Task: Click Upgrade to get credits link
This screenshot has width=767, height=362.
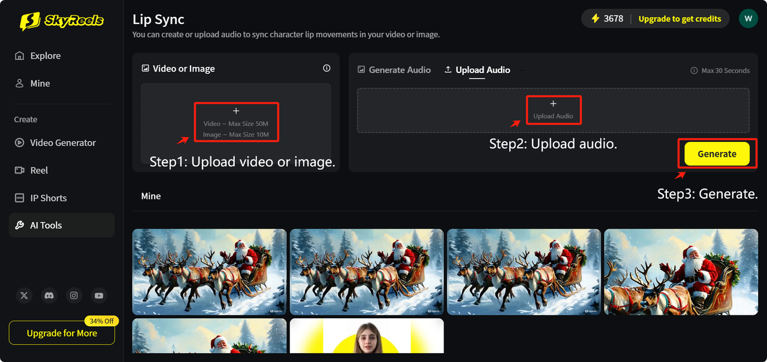Action: pyautogui.click(x=680, y=19)
